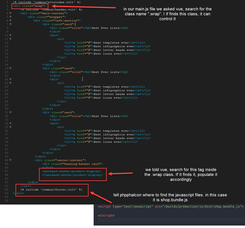The height and width of the screenshot is (228, 245).
Task: Click the Best Ever Lists heading on line 32
Action: coord(105,116)
